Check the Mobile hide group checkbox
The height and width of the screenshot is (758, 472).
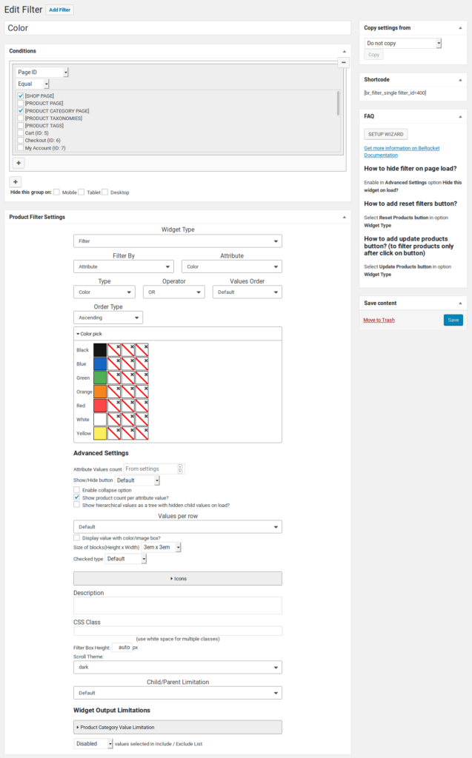pos(57,192)
